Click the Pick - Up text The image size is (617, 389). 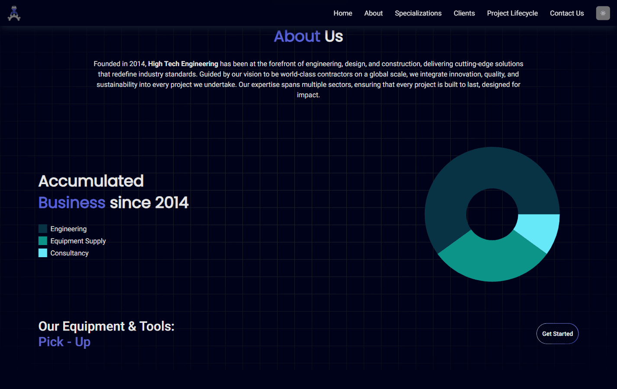65,342
